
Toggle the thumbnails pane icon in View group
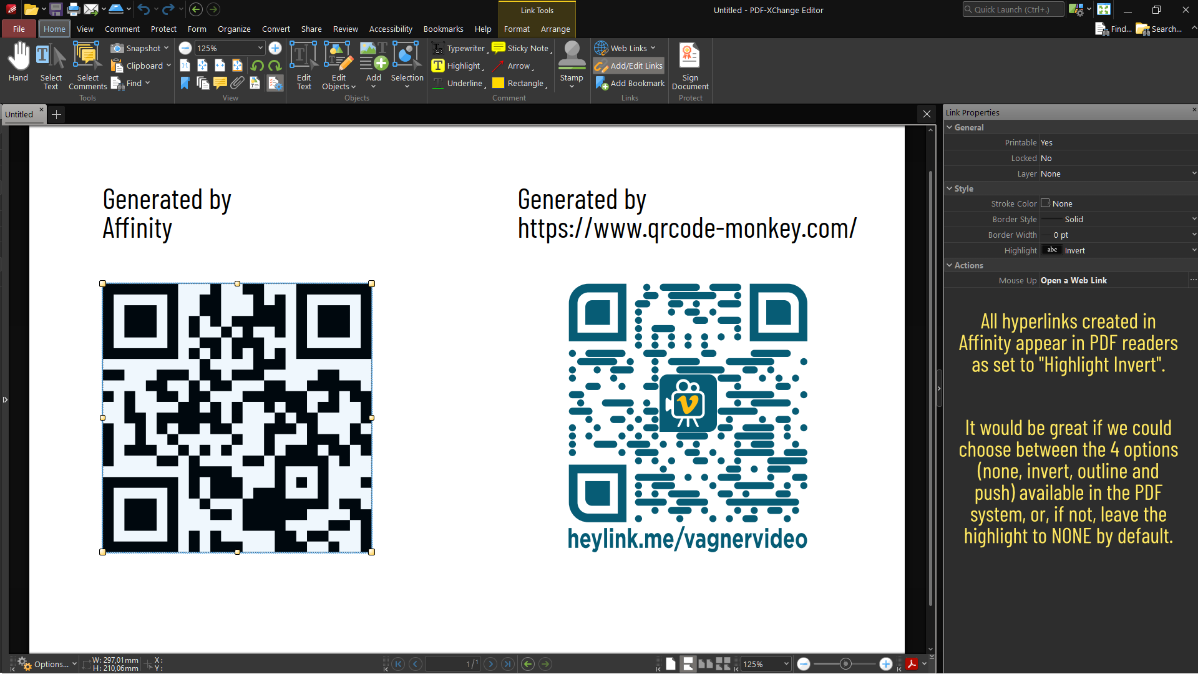pos(203,83)
